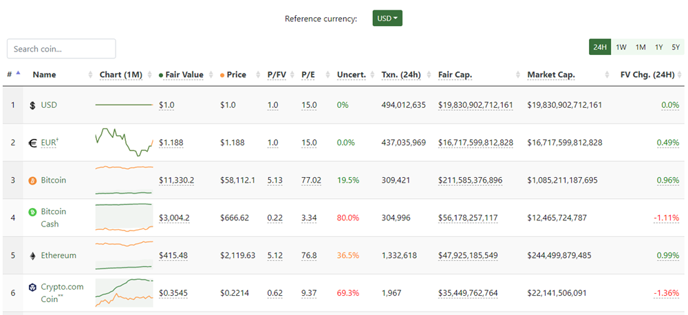Sort by FV Chg. (24H) column

coord(647,75)
